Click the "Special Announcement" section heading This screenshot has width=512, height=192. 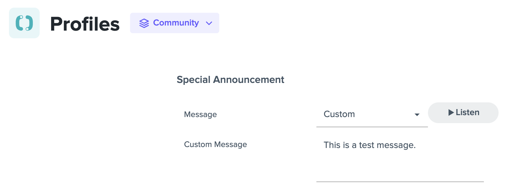coord(230,79)
